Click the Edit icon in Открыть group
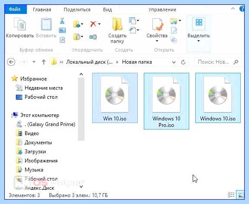249x204 pixels. [x=174, y=30]
